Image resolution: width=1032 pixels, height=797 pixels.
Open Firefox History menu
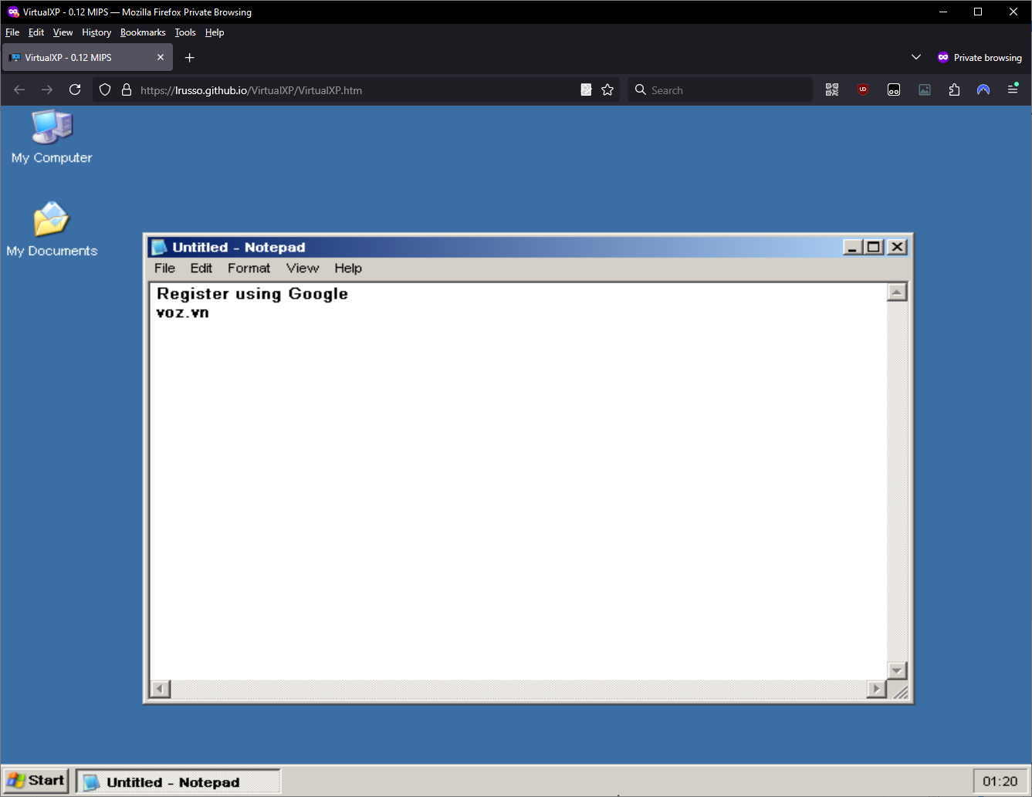coord(96,32)
